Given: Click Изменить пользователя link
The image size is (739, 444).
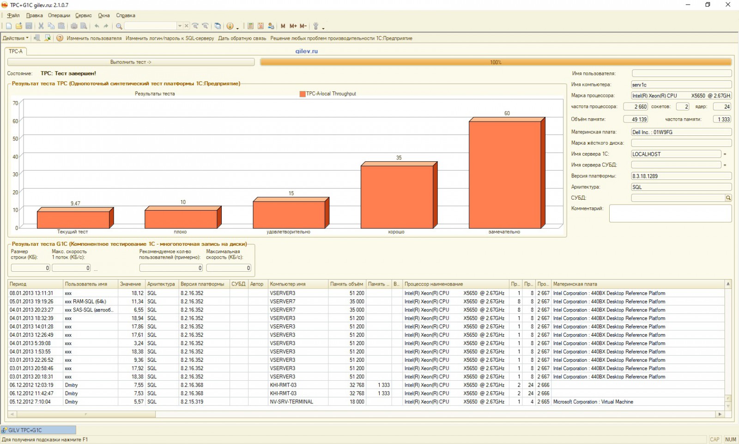Looking at the screenshot, I should pos(94,38).
